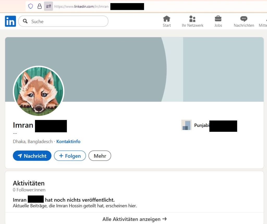
Task: Open the Punjabi company link
Action: [x=202, y=125]
